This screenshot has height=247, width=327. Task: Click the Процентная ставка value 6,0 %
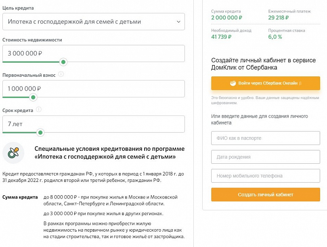275,37
